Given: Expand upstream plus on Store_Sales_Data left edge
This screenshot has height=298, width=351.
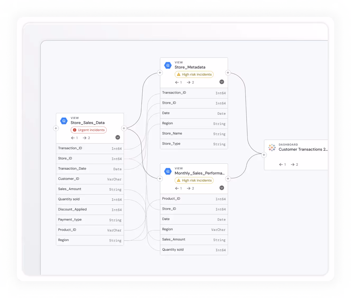Looking at the screenshot, I should (56, 128).
